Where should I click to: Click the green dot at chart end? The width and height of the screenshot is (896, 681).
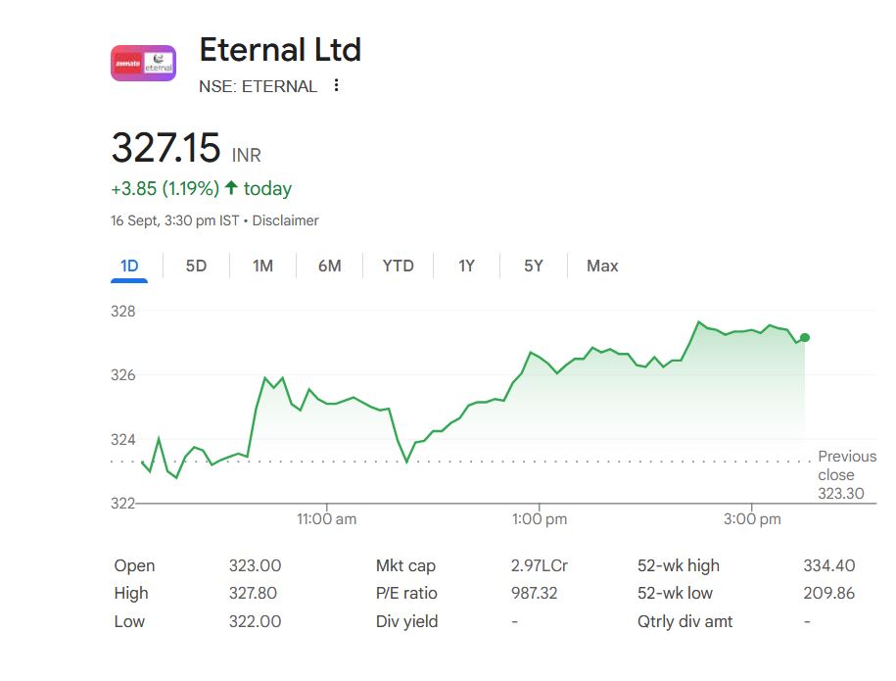pyautogui.click(x=805, y=337)
